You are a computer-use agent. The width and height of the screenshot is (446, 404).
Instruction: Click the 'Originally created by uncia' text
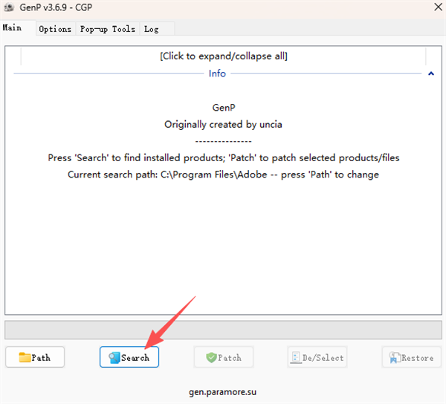(223, 125)
